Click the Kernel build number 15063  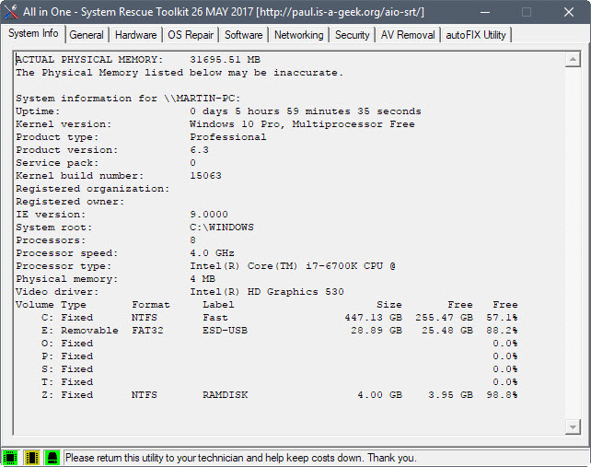[x=205, y=176]
